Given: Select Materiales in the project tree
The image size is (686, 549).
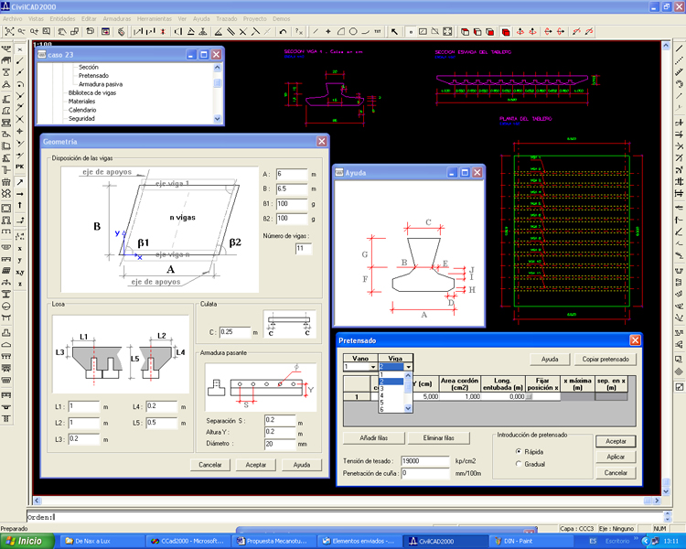Looking at the screenshot, I should pyautogui.click(x=81, y=101).
